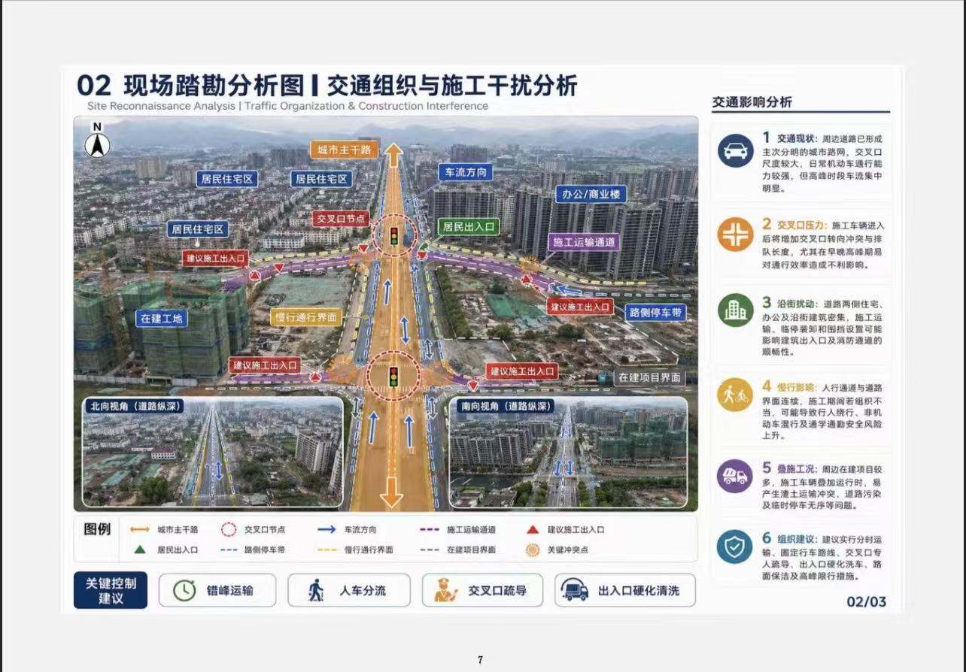
Task: Click the green 居民出入口 map label
Action: [x=469, y=226]
